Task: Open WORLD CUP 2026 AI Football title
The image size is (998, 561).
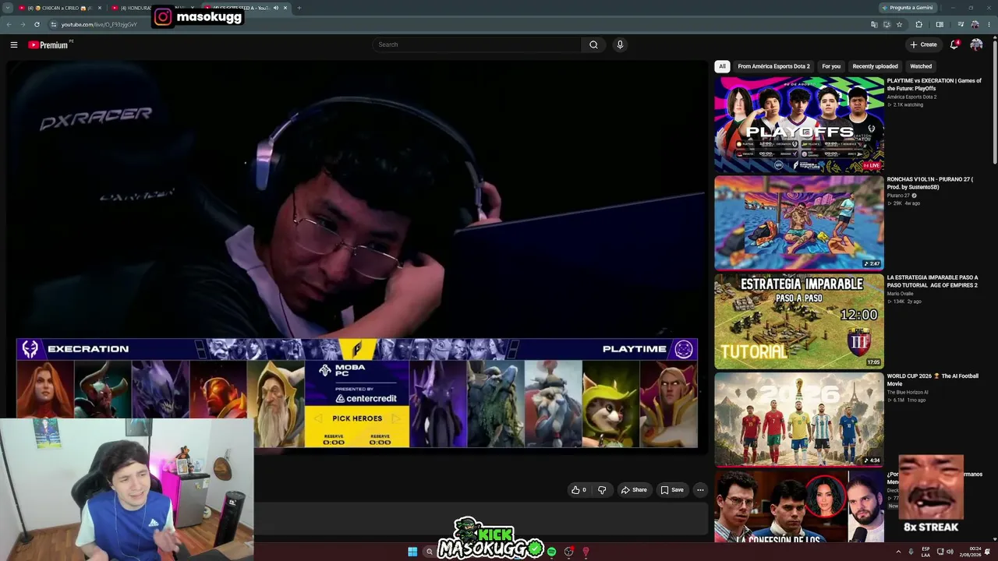Action: pos(933,379)
